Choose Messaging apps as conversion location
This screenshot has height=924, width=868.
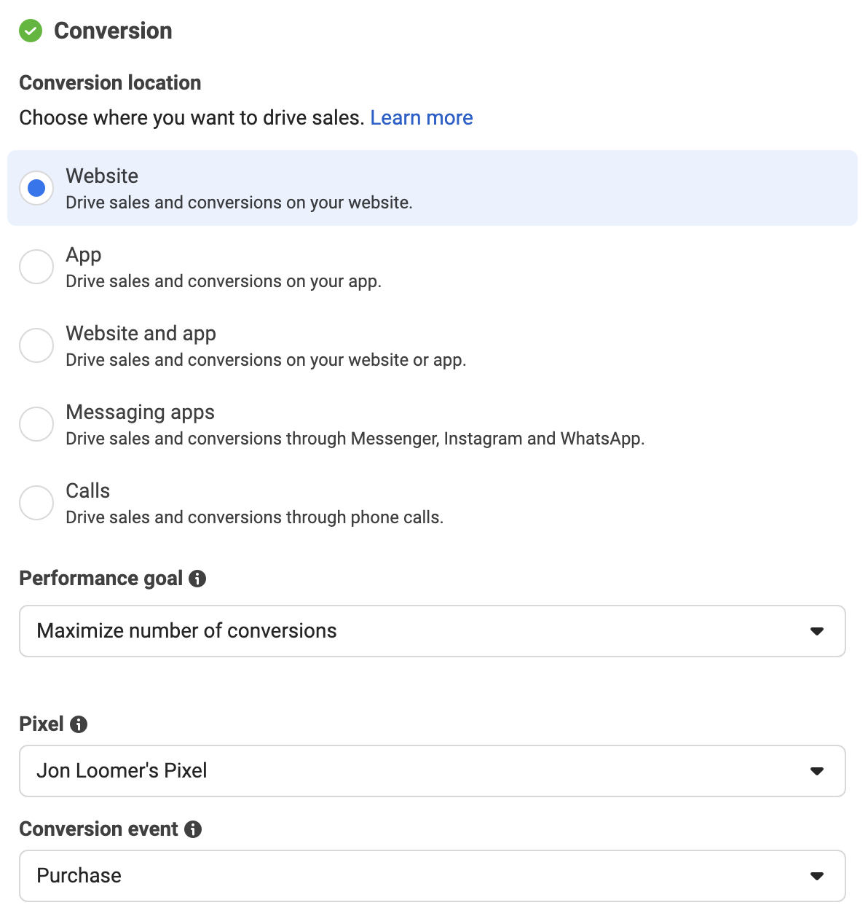click(36, 424)
